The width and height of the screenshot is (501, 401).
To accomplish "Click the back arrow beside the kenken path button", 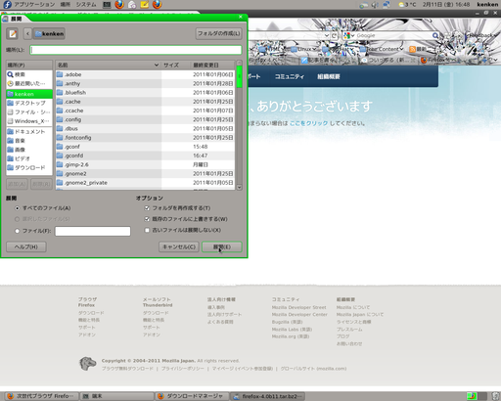I will point(27,33).
